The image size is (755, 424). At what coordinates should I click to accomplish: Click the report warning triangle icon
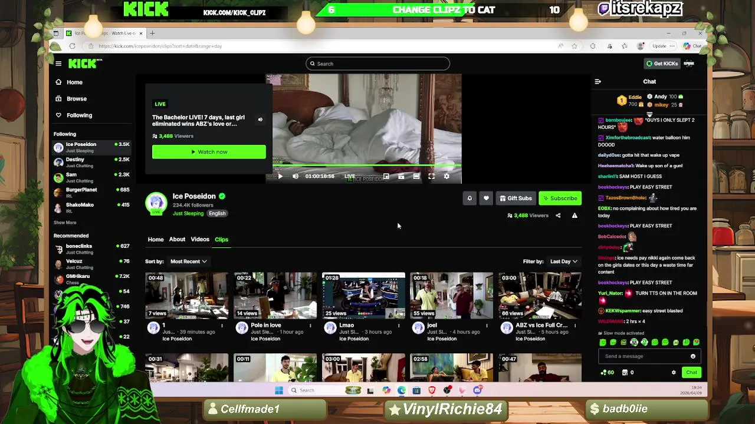coord(575,216)
